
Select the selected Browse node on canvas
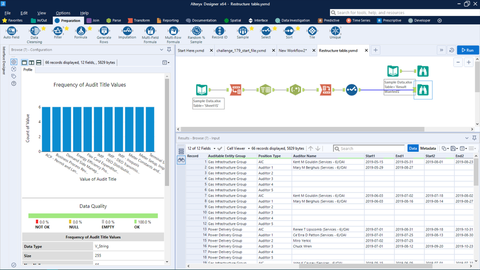(x=423, y=90)
